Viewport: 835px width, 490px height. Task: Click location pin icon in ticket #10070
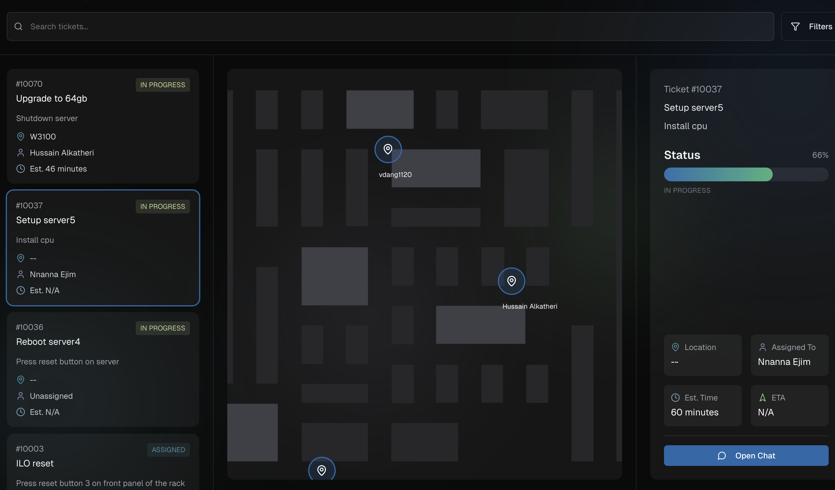21,137
